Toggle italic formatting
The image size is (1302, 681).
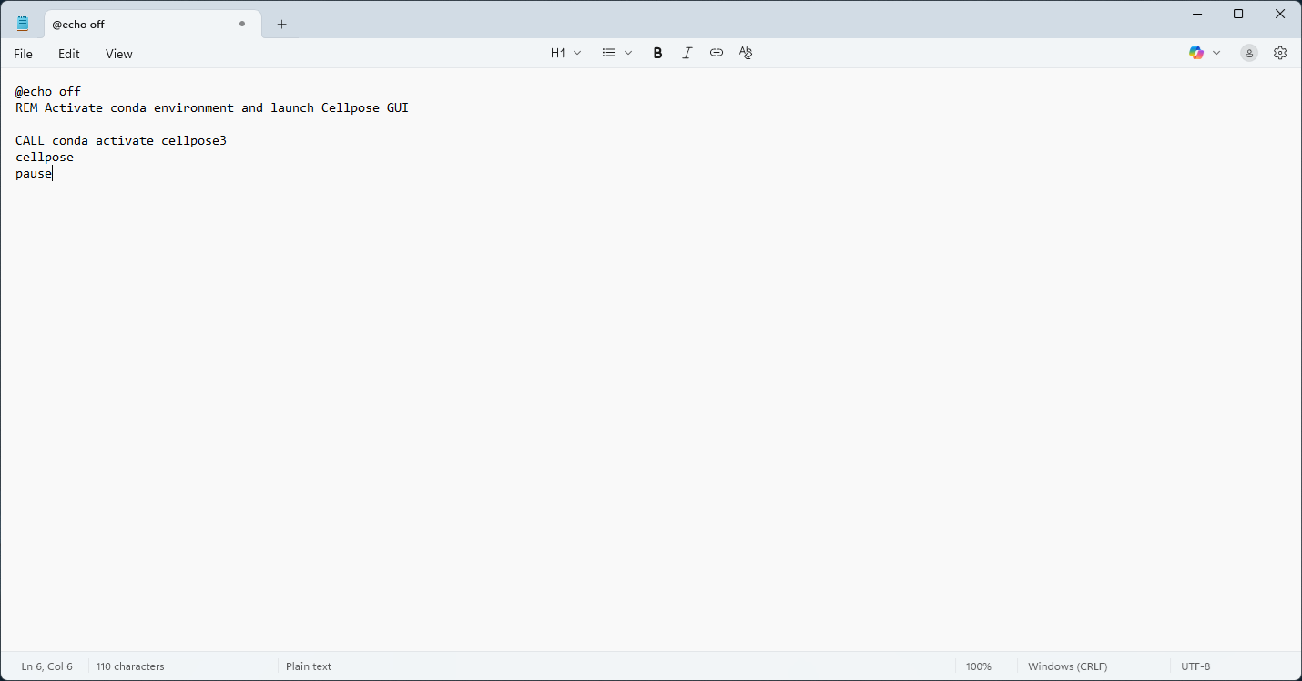click(687, 53)
